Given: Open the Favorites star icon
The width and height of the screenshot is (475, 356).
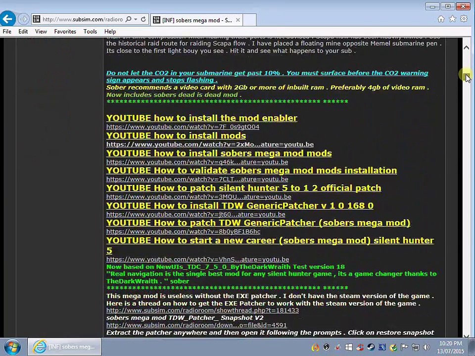Looking at the screenshot, I should pyautogui.click(x=452, y=19).
